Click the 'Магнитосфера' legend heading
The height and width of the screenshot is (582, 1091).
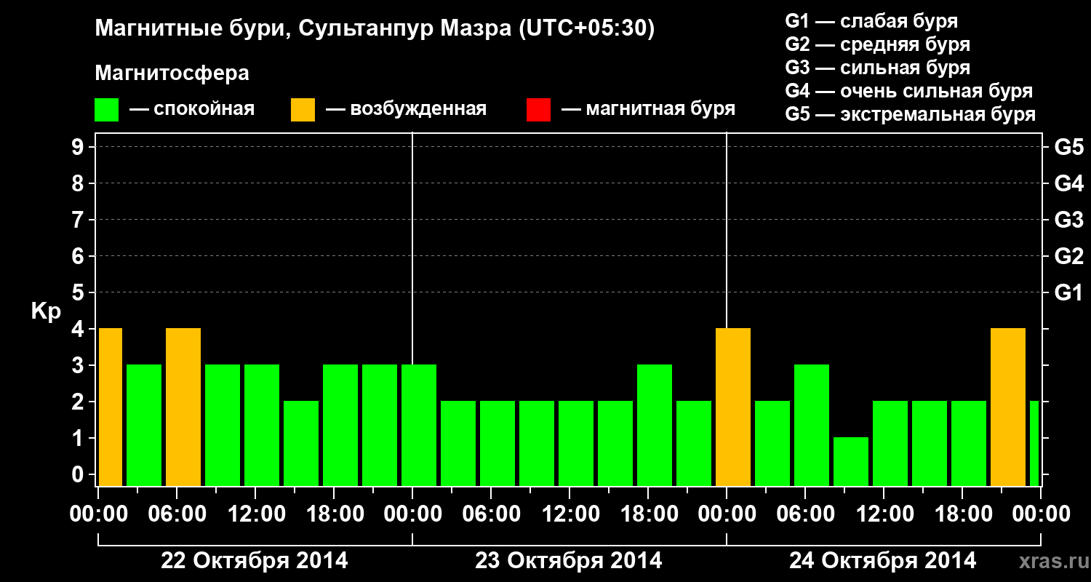(x=172, y=73)
